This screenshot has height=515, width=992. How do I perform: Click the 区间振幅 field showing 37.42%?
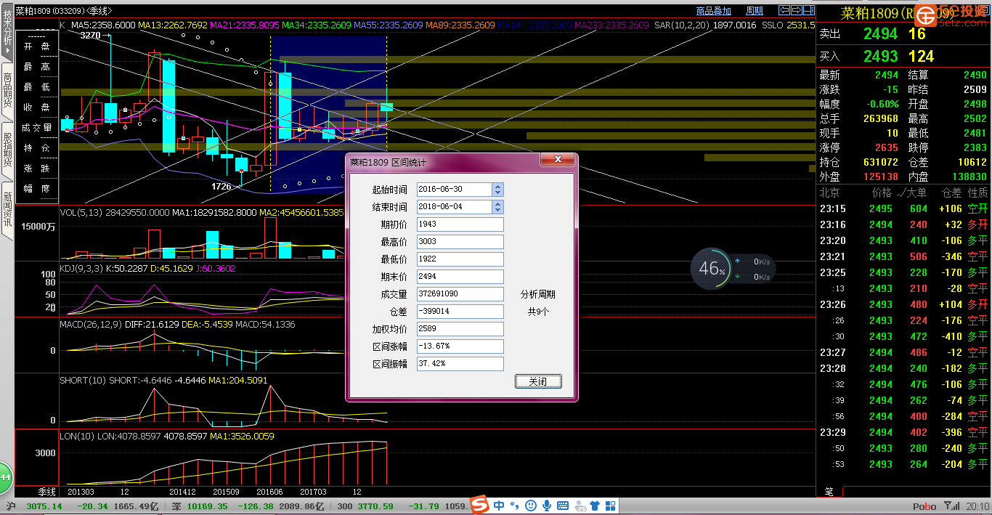pyautogui.click(x=460, y=364)
